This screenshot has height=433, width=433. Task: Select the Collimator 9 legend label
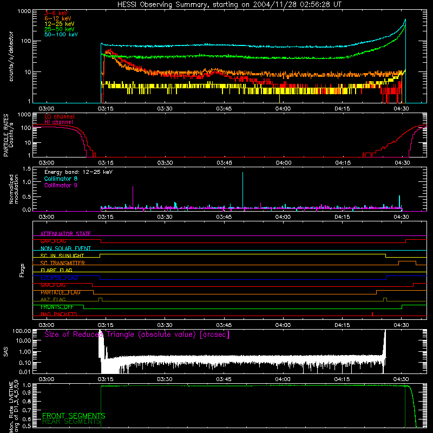click(61, 185)
